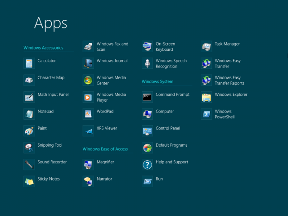Click the "Windows Speech Recognition" text
This screenshot has width=288, height=216.
click(171, 63)
